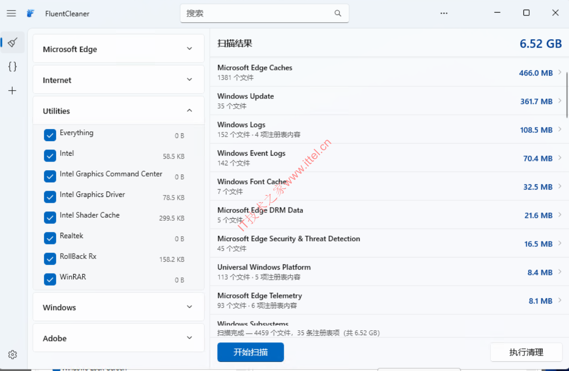Select the Microsoft Edge Caches result text
This screenshot has width=569, height=371.
click(x=255, y=67)
